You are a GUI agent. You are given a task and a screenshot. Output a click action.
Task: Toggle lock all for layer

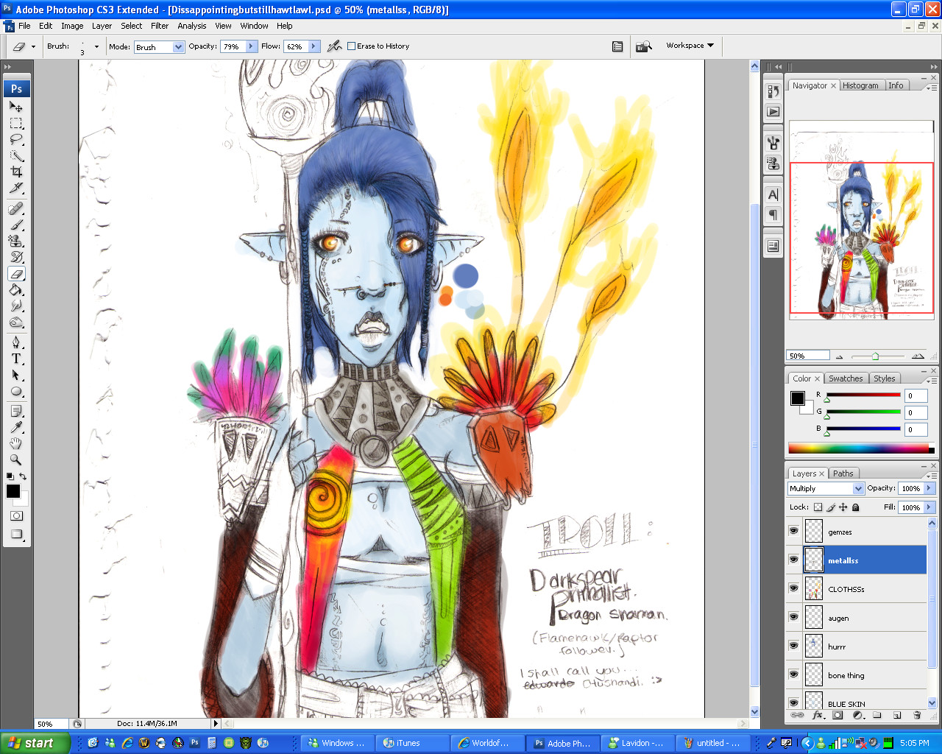[856, 507]
